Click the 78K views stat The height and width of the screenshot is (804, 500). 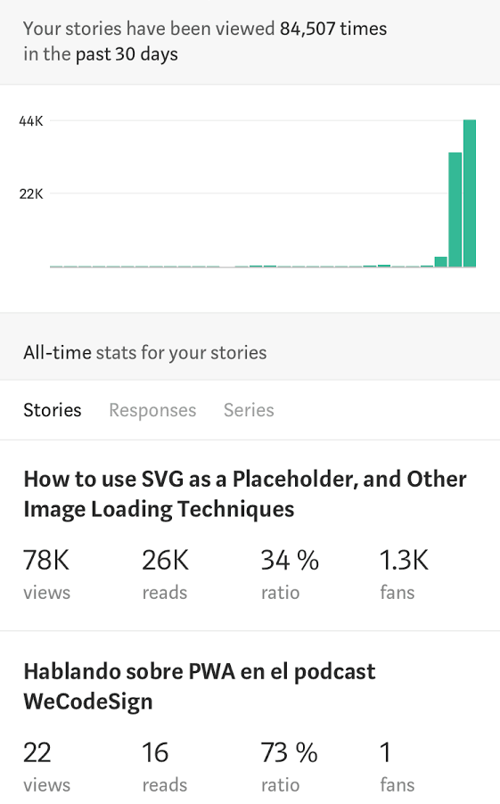(46, 573)
